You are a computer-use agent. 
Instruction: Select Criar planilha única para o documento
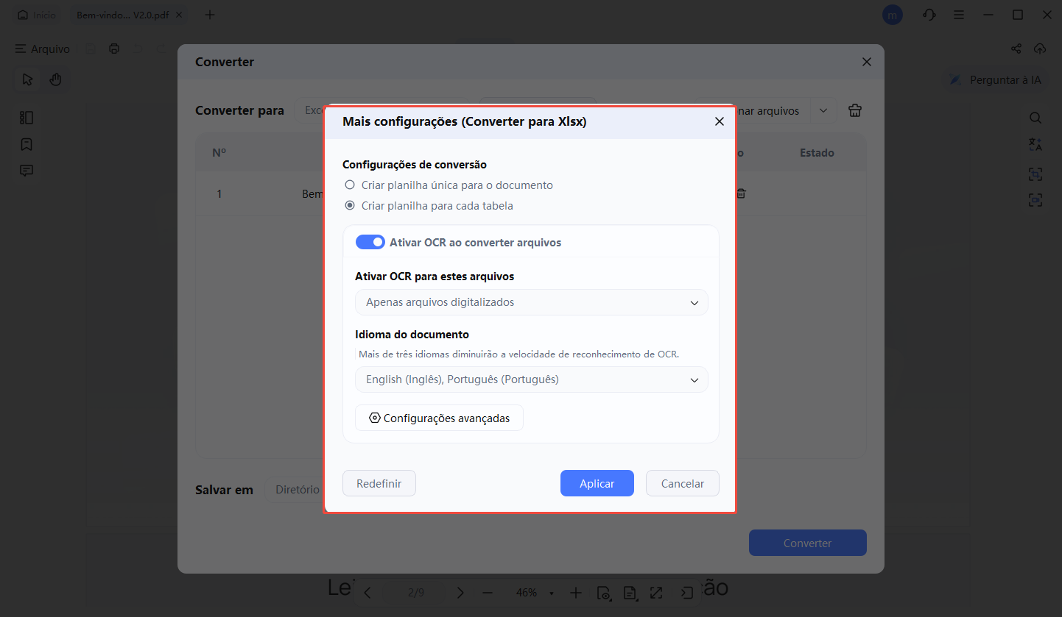coord(350,185)
